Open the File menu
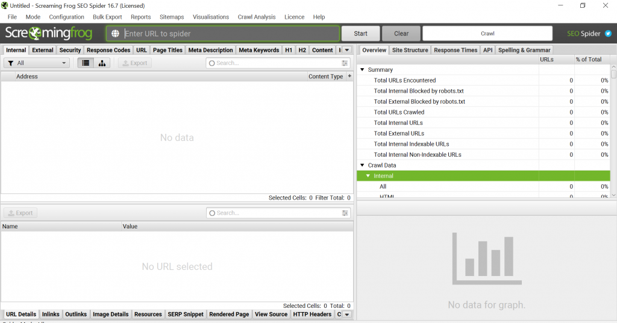617x323 pixels. click(x=12, y=17)
